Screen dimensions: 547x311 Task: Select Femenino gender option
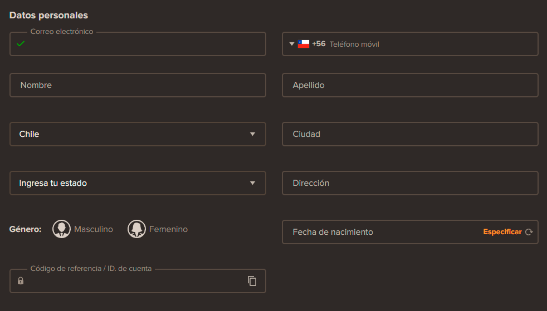coord(168,229)
